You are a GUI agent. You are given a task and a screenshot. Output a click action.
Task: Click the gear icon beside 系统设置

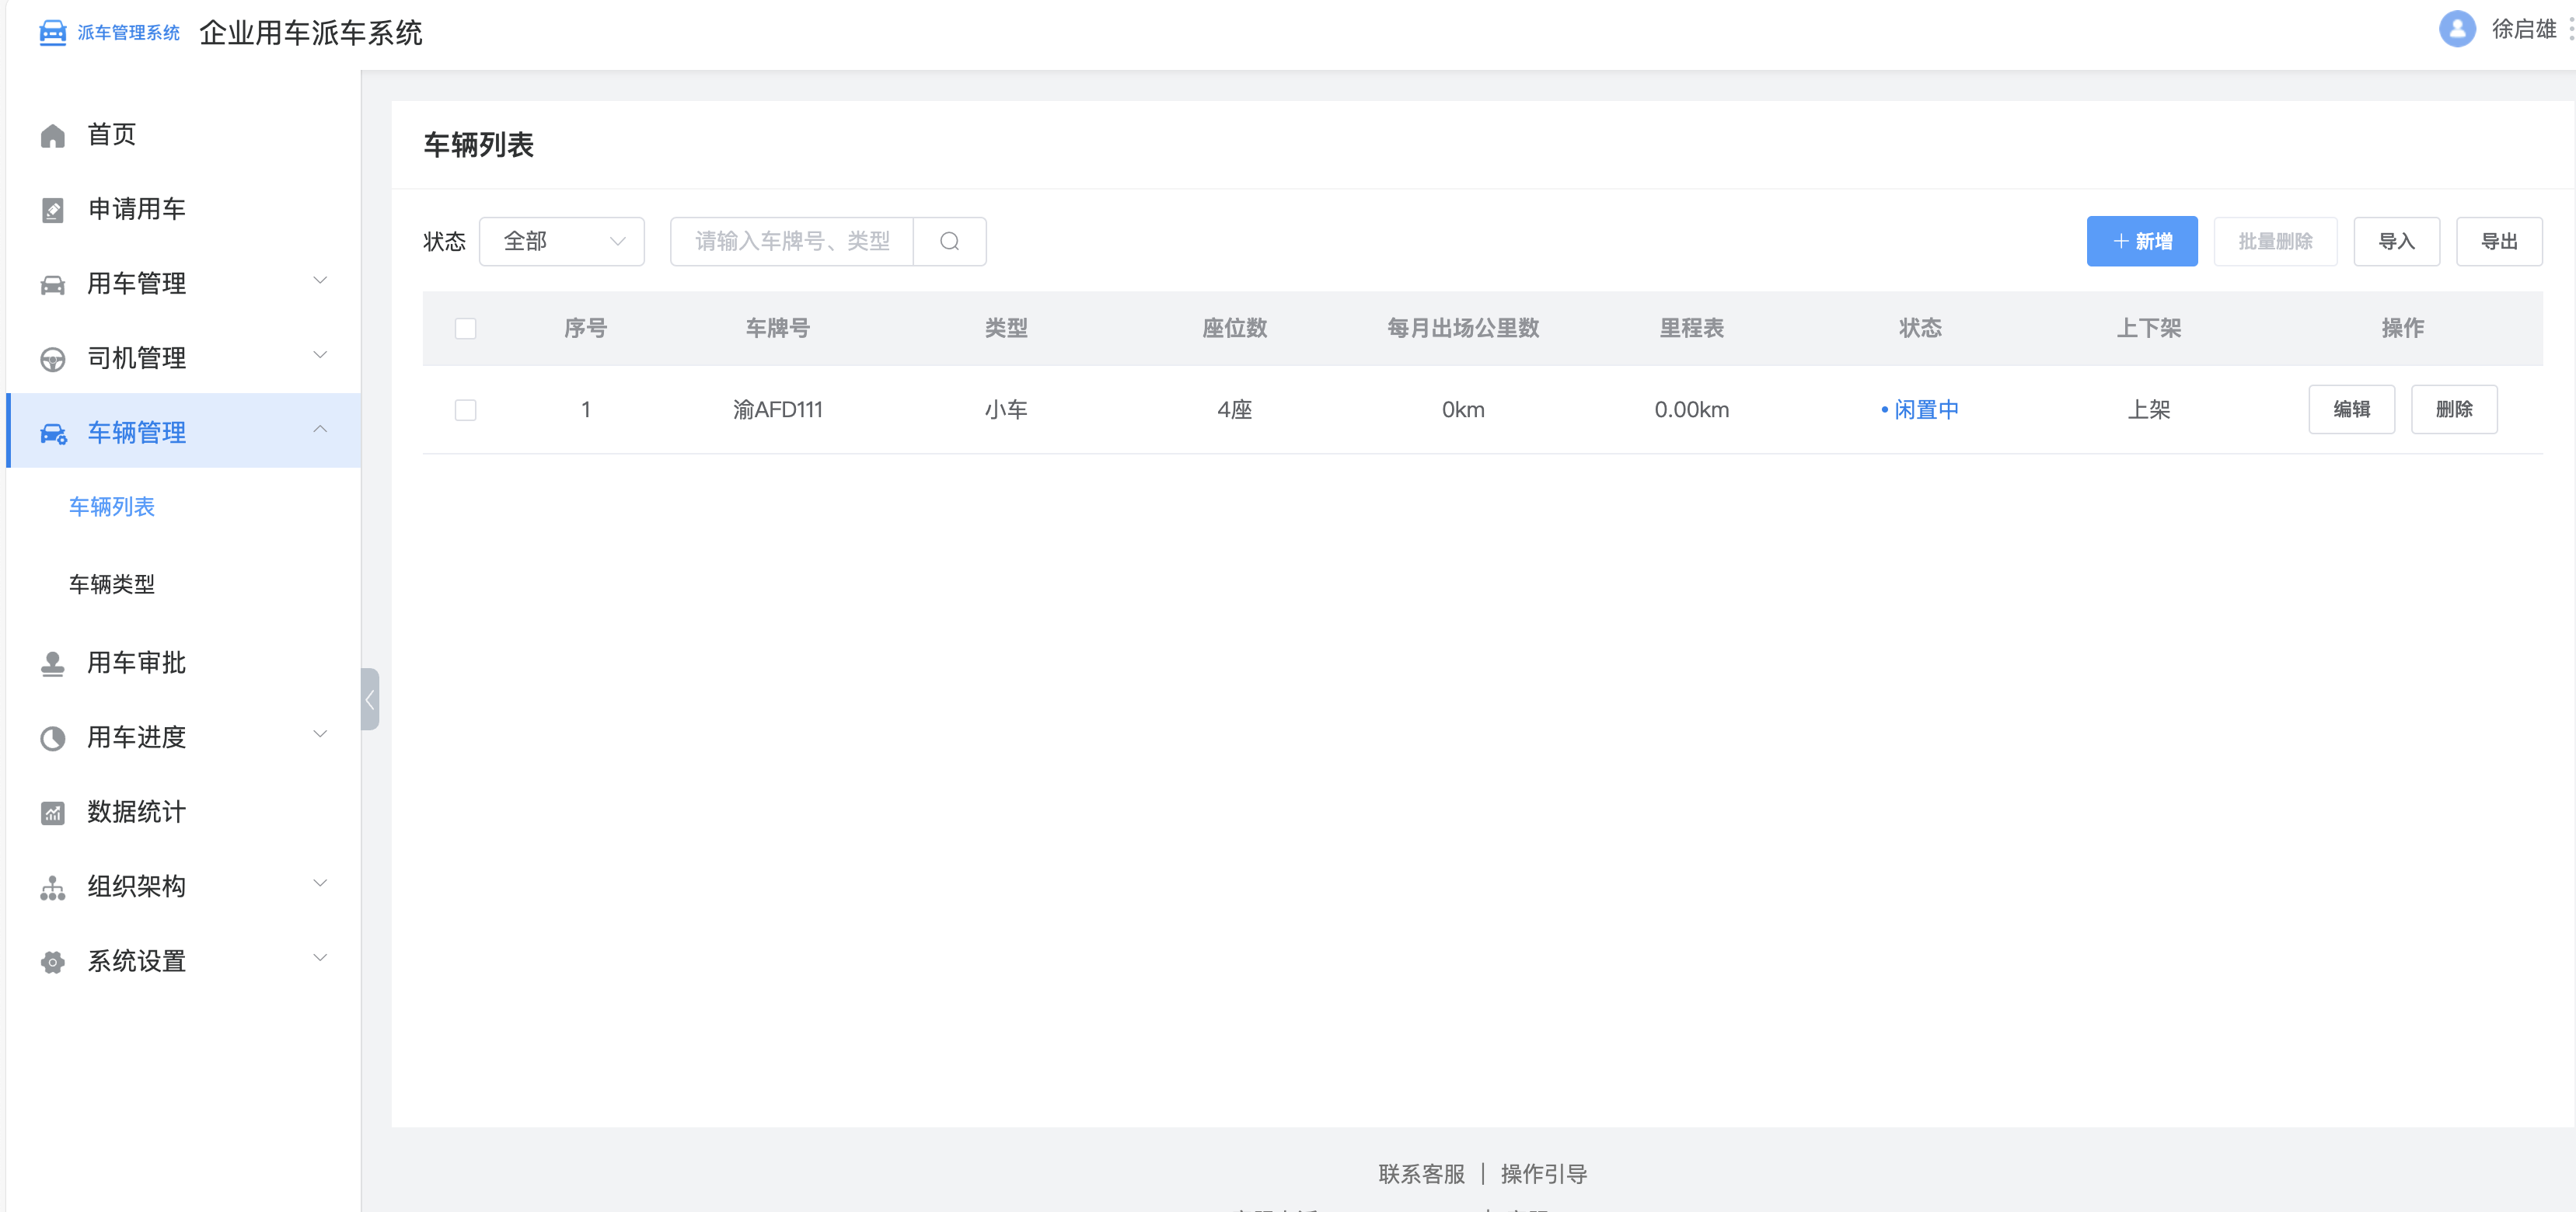[x=52, y=962]
